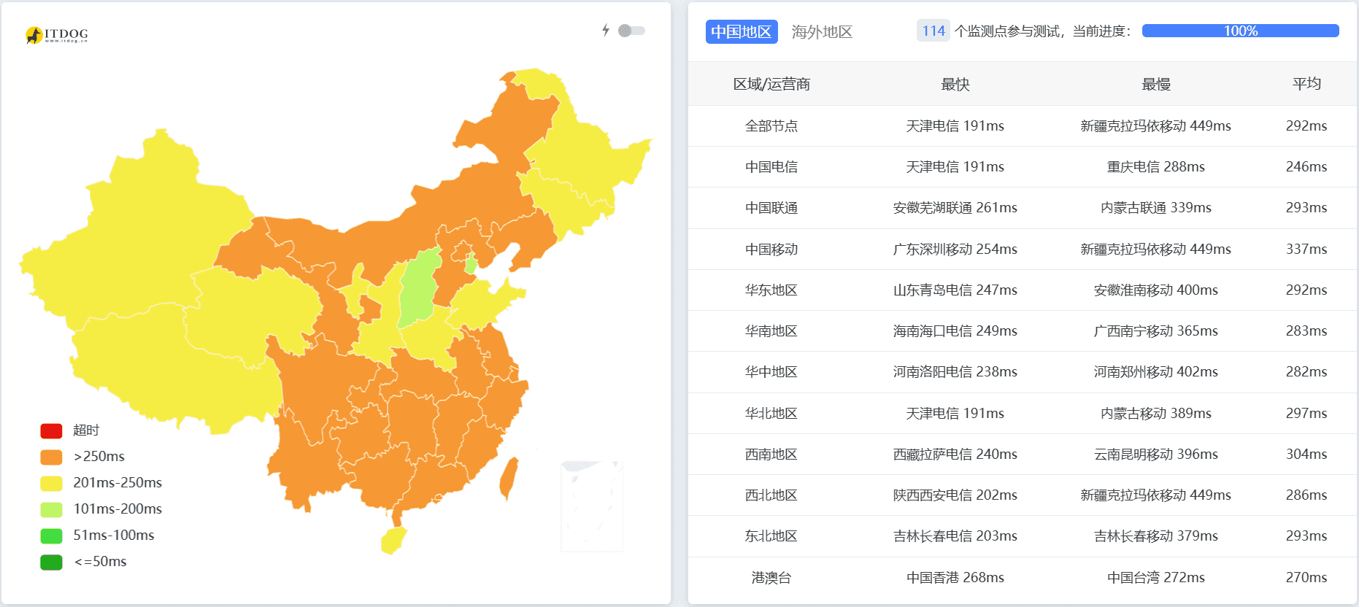The width and height of the screenshot is (1359, 607).
Task: Click the 中国移动 row label
Action: (771, 249)
